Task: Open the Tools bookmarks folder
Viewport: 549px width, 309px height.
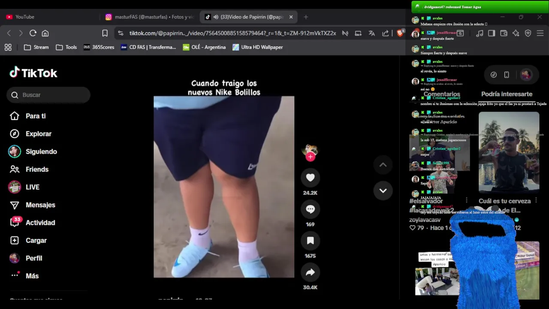Action: pos(66,47)
